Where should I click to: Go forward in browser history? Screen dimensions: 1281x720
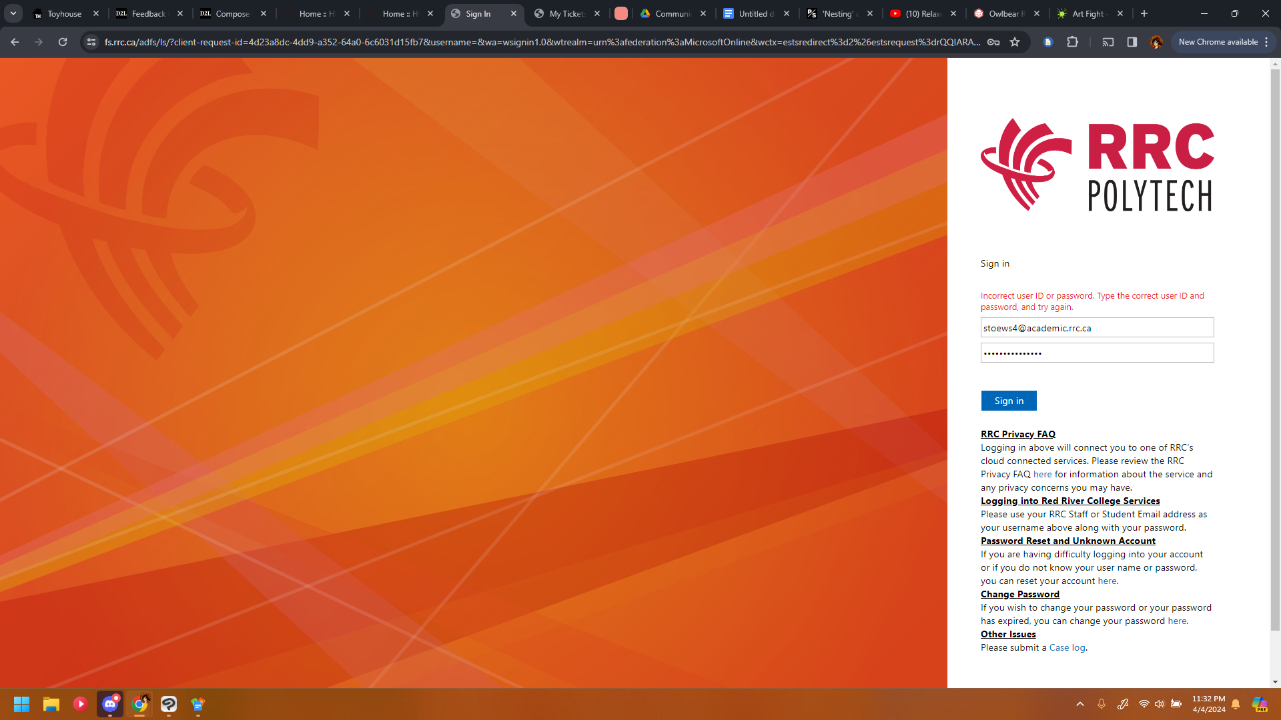click(x=39, y=42)
